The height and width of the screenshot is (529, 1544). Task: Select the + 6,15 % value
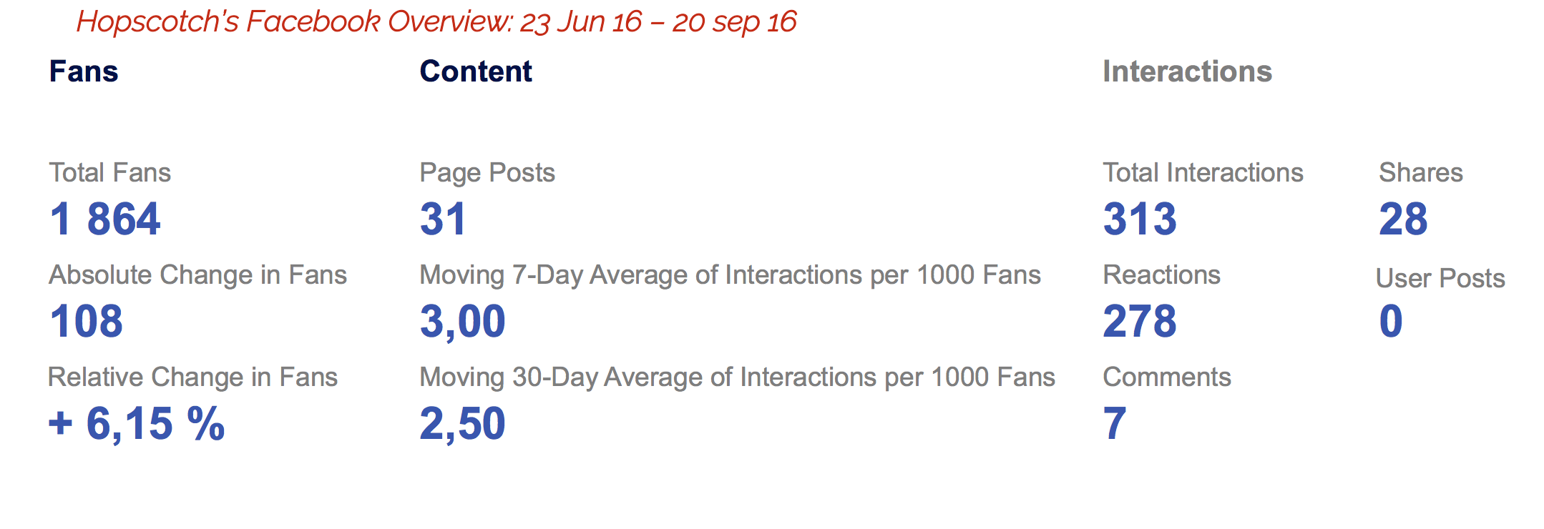[137, 423]
